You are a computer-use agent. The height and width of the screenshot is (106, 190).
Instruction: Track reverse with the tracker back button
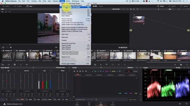[x=77, y=71]
